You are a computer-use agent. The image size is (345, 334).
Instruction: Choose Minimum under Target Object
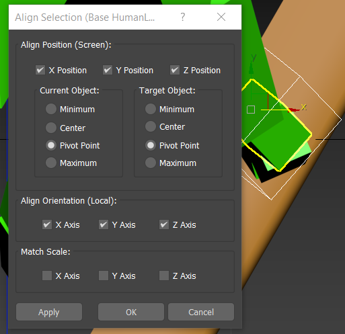pos(151,109)
